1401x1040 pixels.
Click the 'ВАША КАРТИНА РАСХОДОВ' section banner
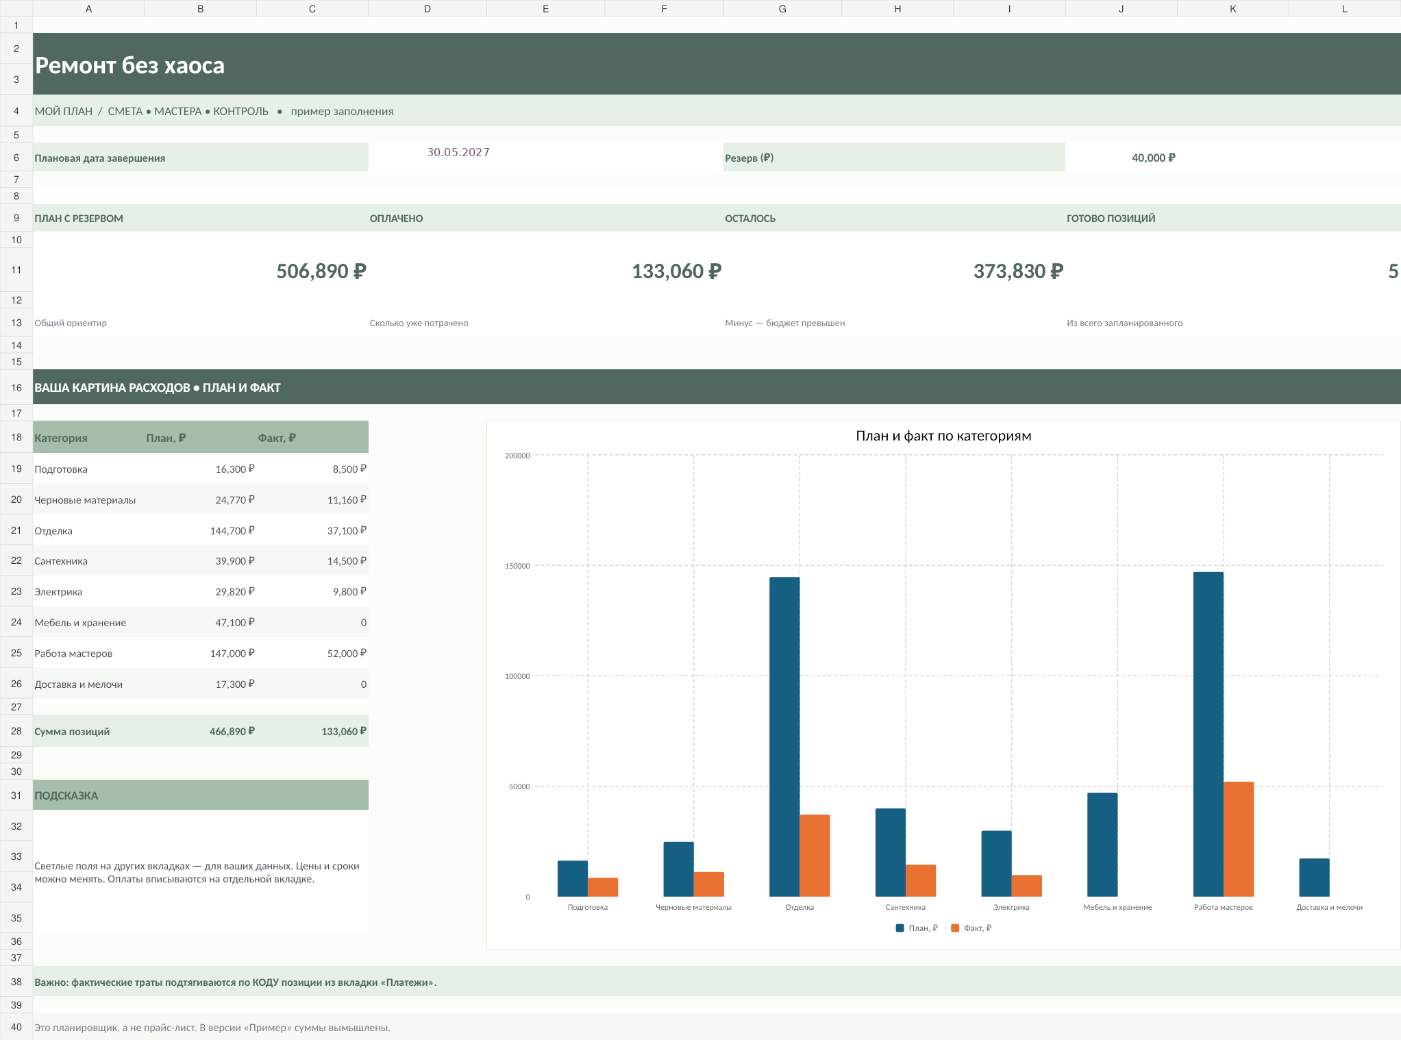tap(717, 387)
